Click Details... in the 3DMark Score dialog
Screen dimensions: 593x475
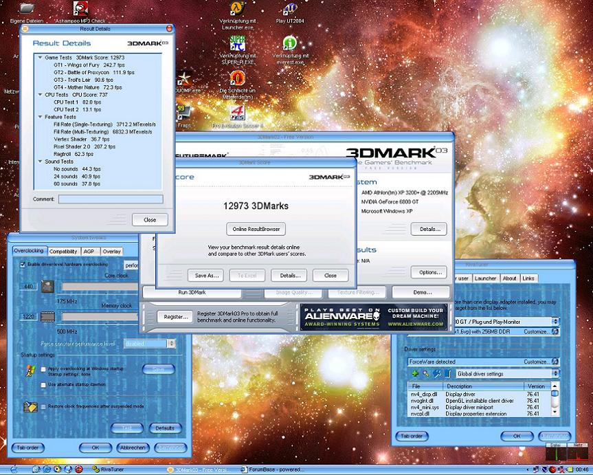click(x=290, y=276)
